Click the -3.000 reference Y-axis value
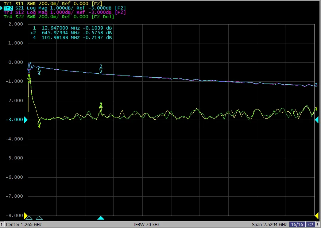321x228 pixels. point(14,120)
